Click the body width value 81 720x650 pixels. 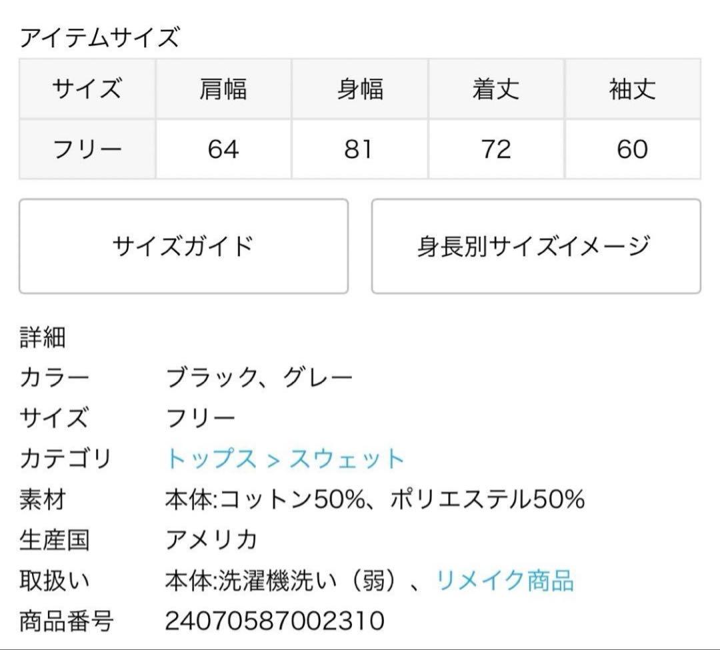click(x=360, y=149)
